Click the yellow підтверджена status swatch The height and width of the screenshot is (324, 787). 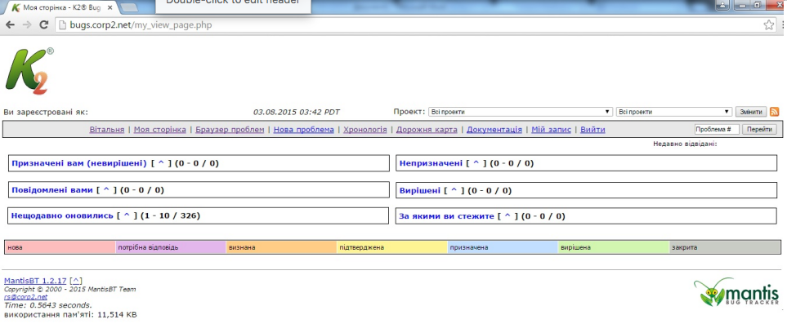pyautogui.click(x=392, y=247)
